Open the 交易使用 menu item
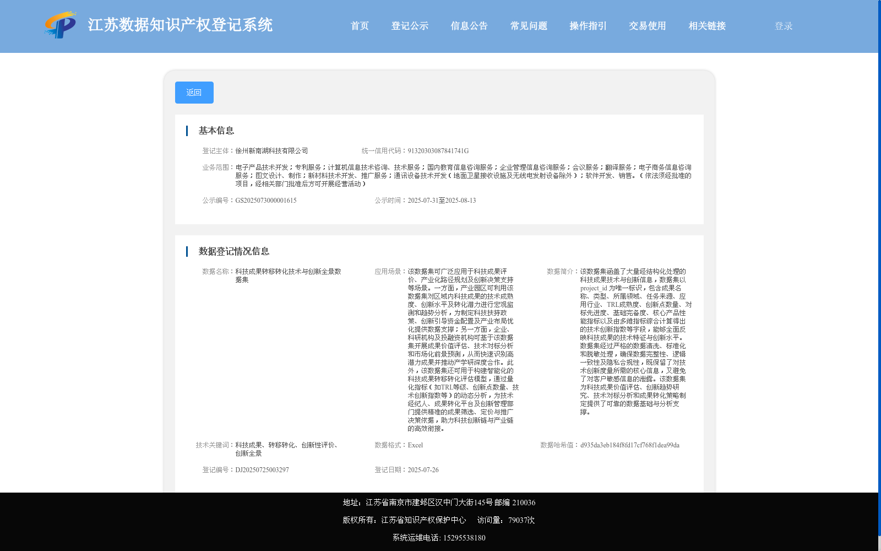Image resolution: width=881 pixels, height=551 pixels. [648, 26]
